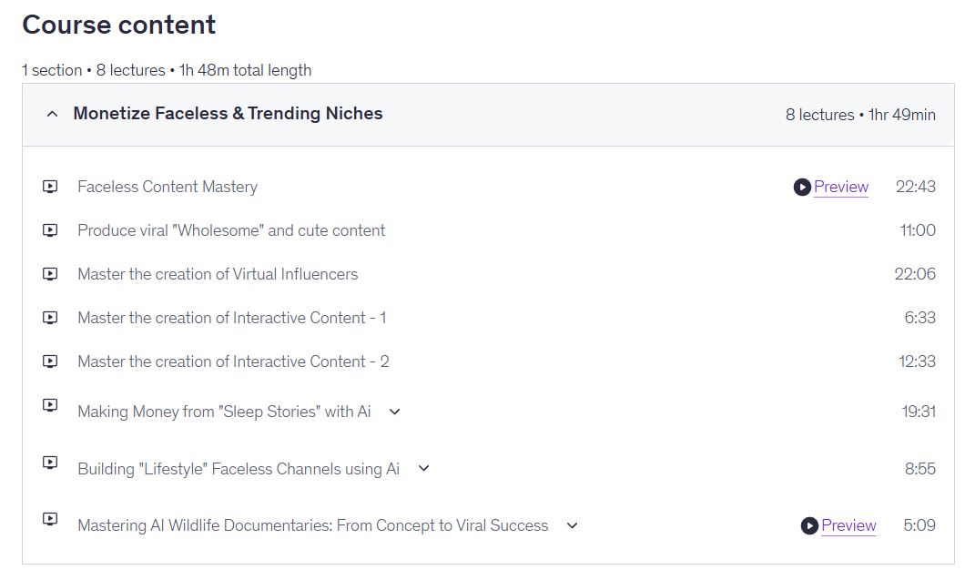
Task: Click the 5:09 duration
Action: point(919,525)
